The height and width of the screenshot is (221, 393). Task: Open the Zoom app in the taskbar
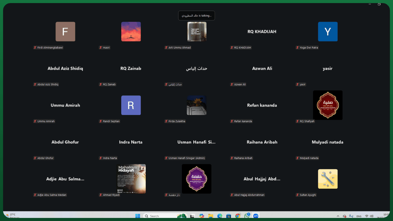[255, 216]
